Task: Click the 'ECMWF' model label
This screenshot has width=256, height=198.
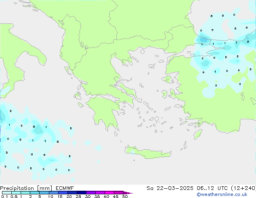Action: coord(65,188)
